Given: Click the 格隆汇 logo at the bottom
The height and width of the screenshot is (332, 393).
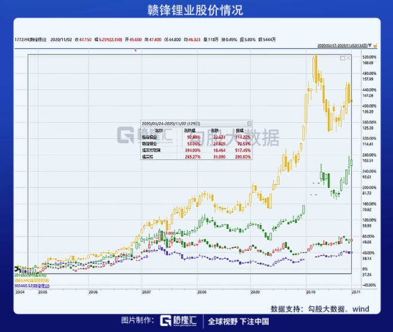Looking at the screenshot, I should coord(179,321).
